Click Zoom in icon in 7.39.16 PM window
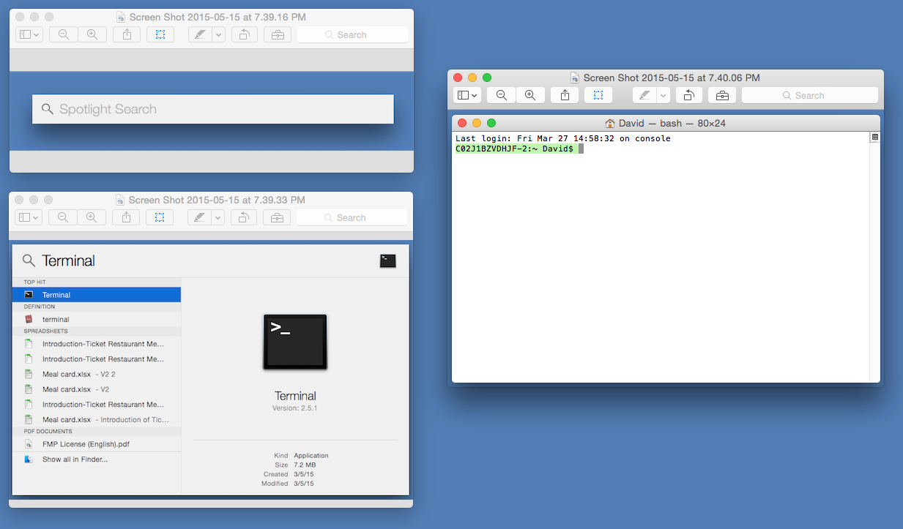Screen dimensions: 903x529 pyautogui.click(x=92, y=34)
